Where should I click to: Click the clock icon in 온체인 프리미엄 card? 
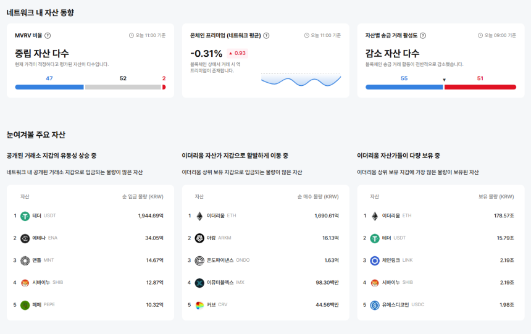(x=306, y=35)
